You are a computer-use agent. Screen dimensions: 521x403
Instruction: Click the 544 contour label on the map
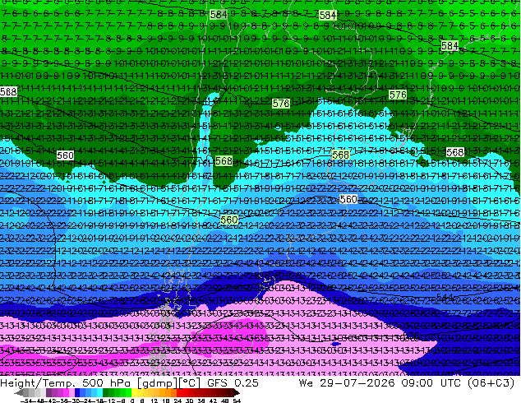click(x=445, y=297)
